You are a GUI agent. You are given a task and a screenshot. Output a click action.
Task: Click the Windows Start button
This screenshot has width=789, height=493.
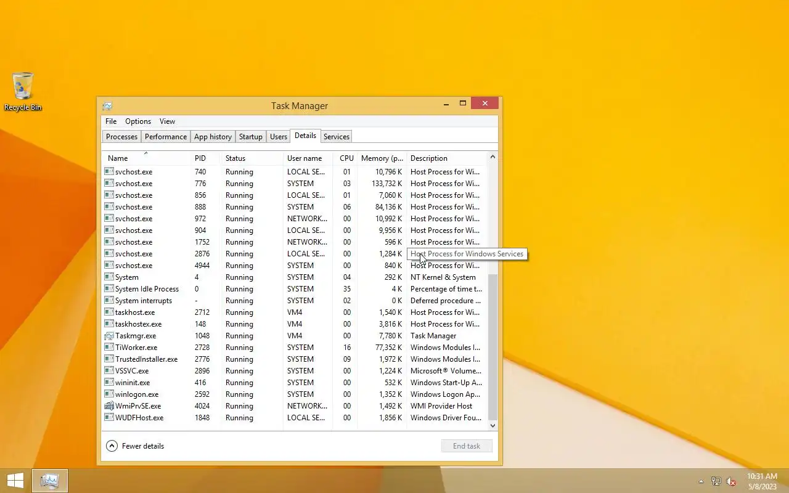click(15, 481)
